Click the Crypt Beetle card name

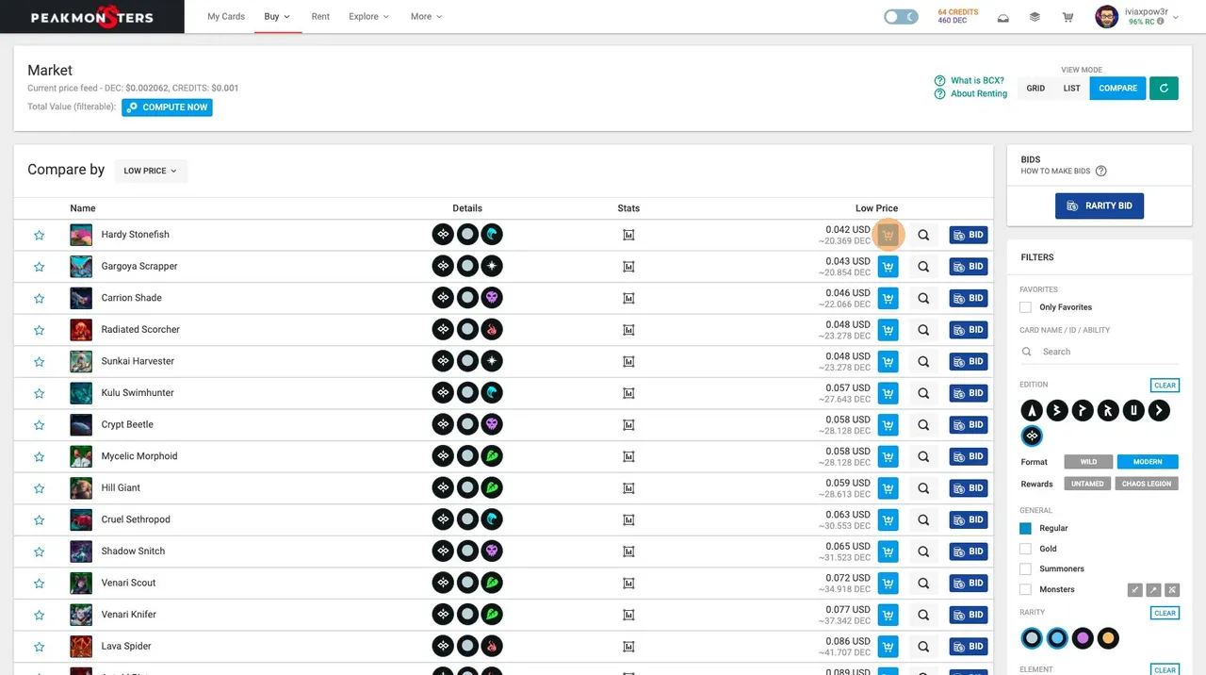pos(127,424)
